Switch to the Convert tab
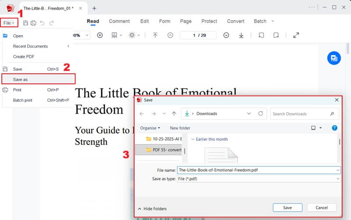This screenshot has width=351, height=220. tap(236, 21)
